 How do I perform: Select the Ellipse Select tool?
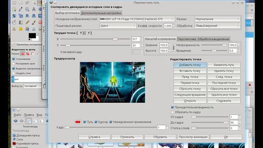click(x=21, y=3)
